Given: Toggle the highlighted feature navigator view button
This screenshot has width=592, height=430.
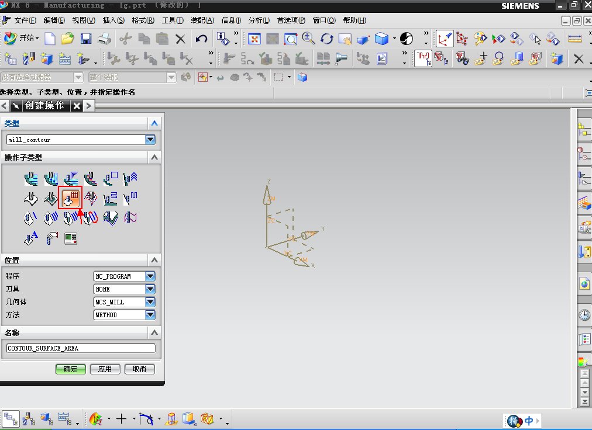Looking at the screenshot, I should click(423, 59).
